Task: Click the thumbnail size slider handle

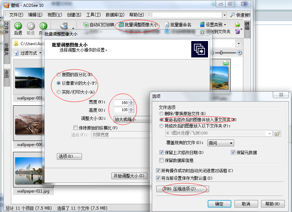Action: click(221, 53)
